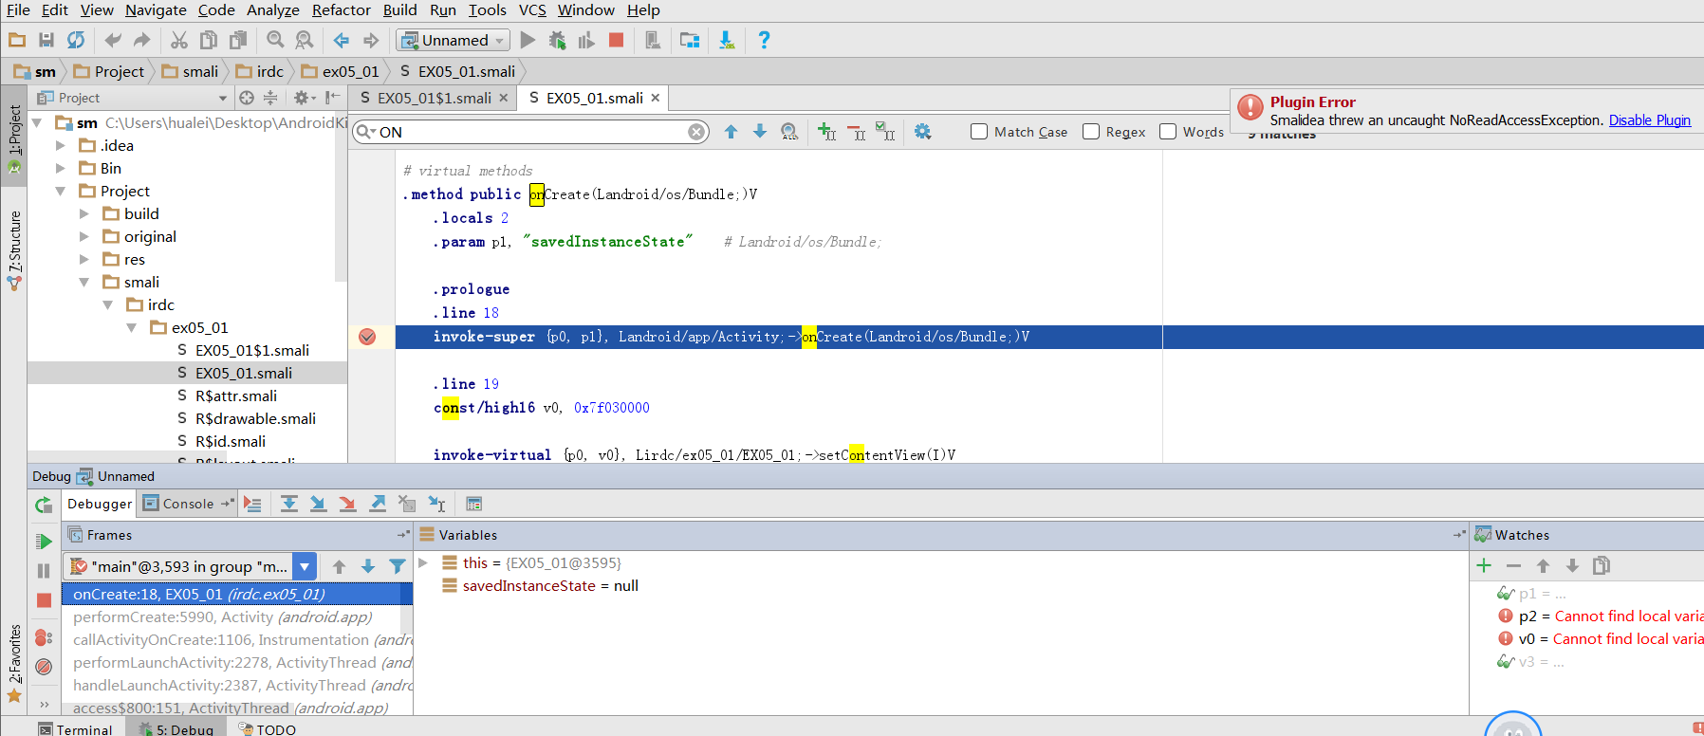The width and height of the screenshot is (1704, 736).
Task: Expand the build folder
Action: tap(84, 213)
